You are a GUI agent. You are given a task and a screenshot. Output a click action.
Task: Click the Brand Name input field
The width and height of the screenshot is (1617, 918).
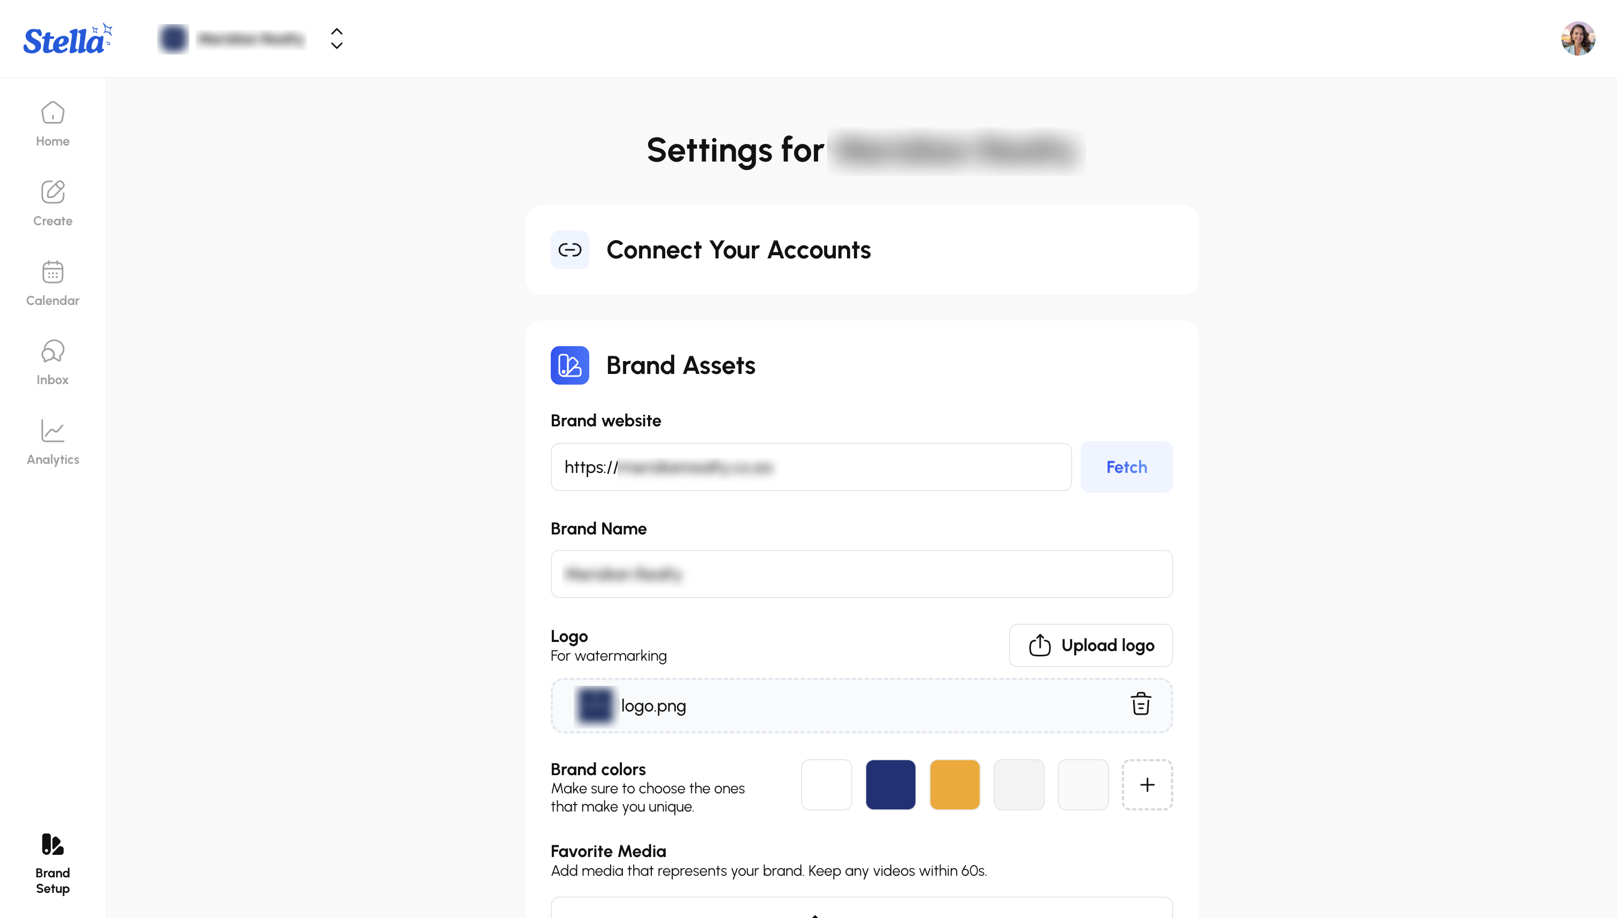pyautogui.click(x=861, y=575)
